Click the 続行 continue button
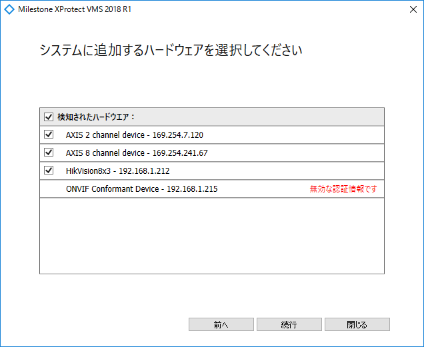The height and width of the screenshot is (347, 424). (289, 324)
